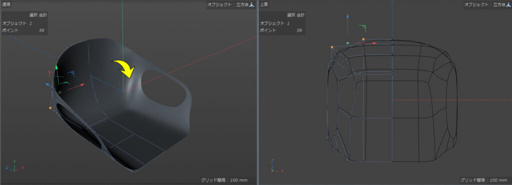Click the blue plane bracket handle in perspective view

point(71,74)
